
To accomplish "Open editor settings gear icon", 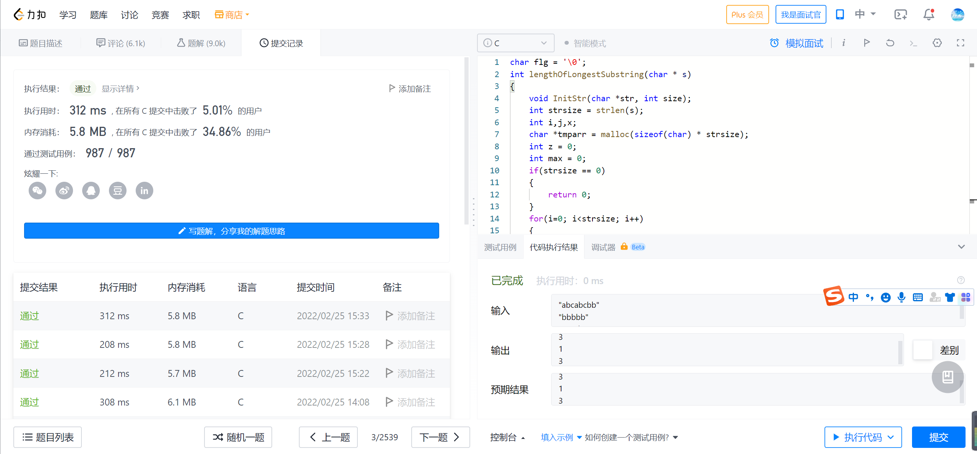I will tap(937, 43).
